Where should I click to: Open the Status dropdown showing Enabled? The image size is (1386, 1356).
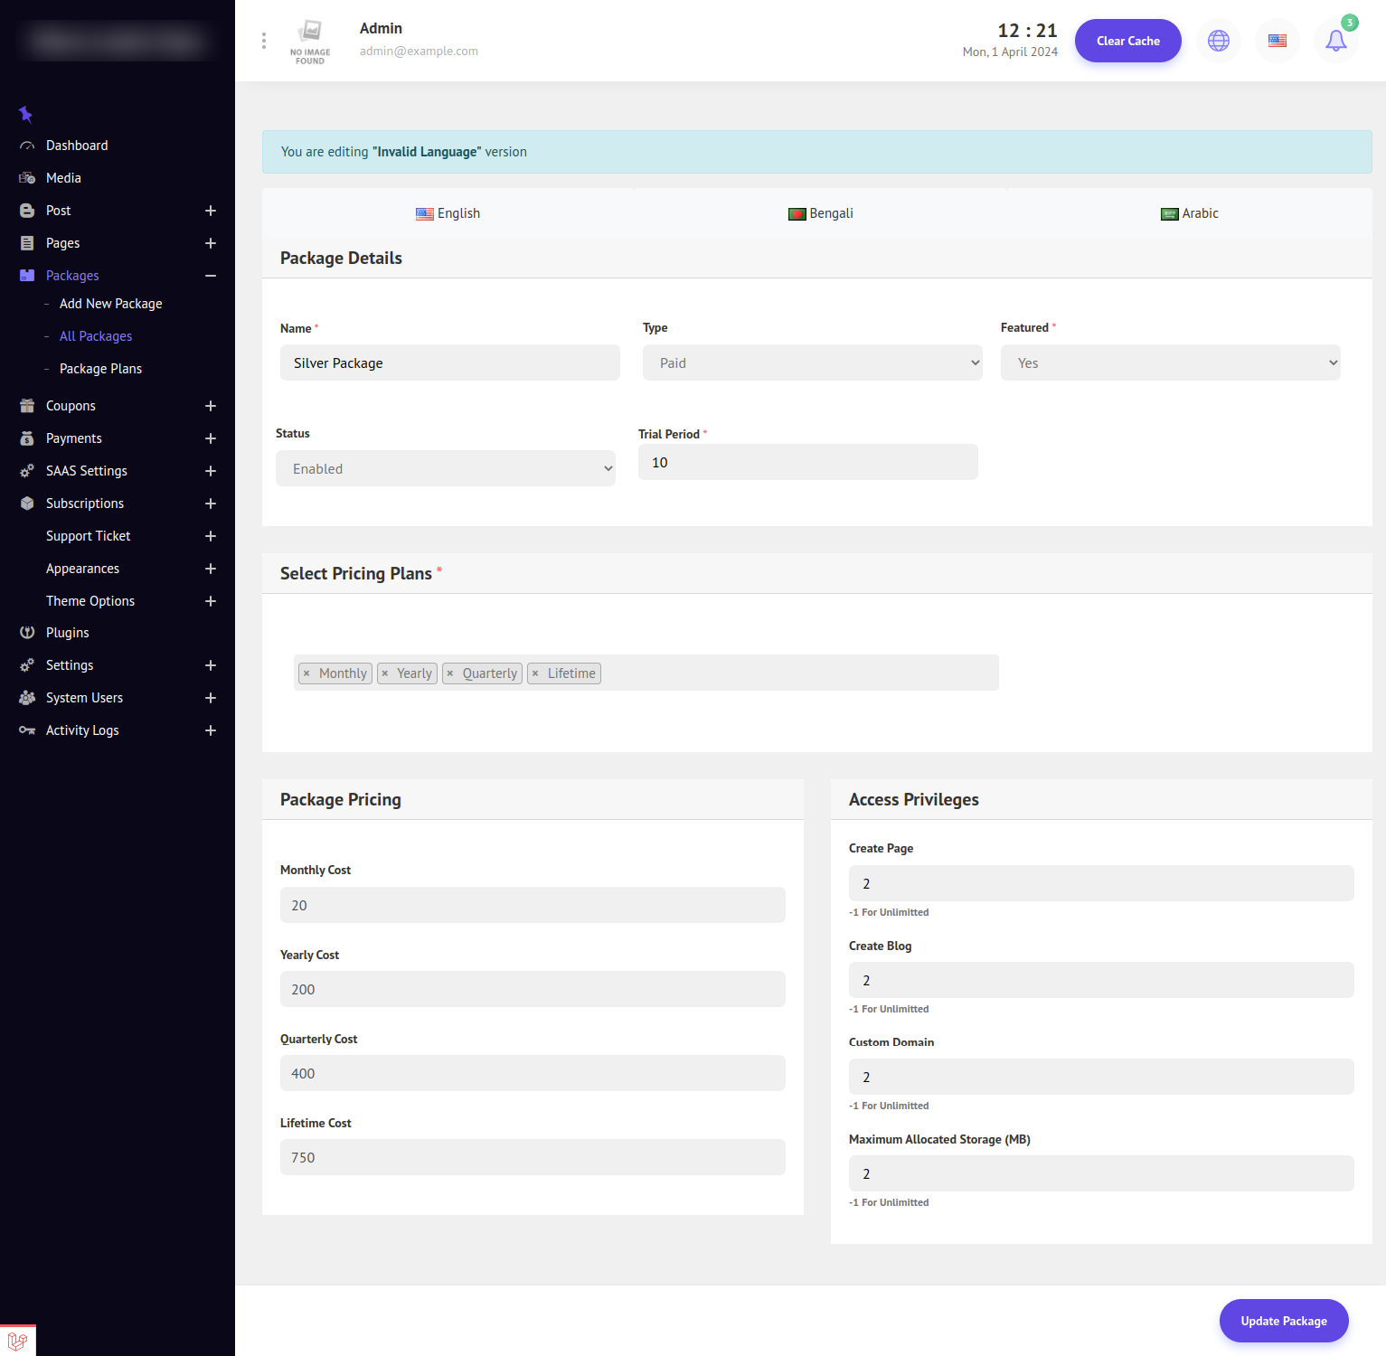[445, 468]
